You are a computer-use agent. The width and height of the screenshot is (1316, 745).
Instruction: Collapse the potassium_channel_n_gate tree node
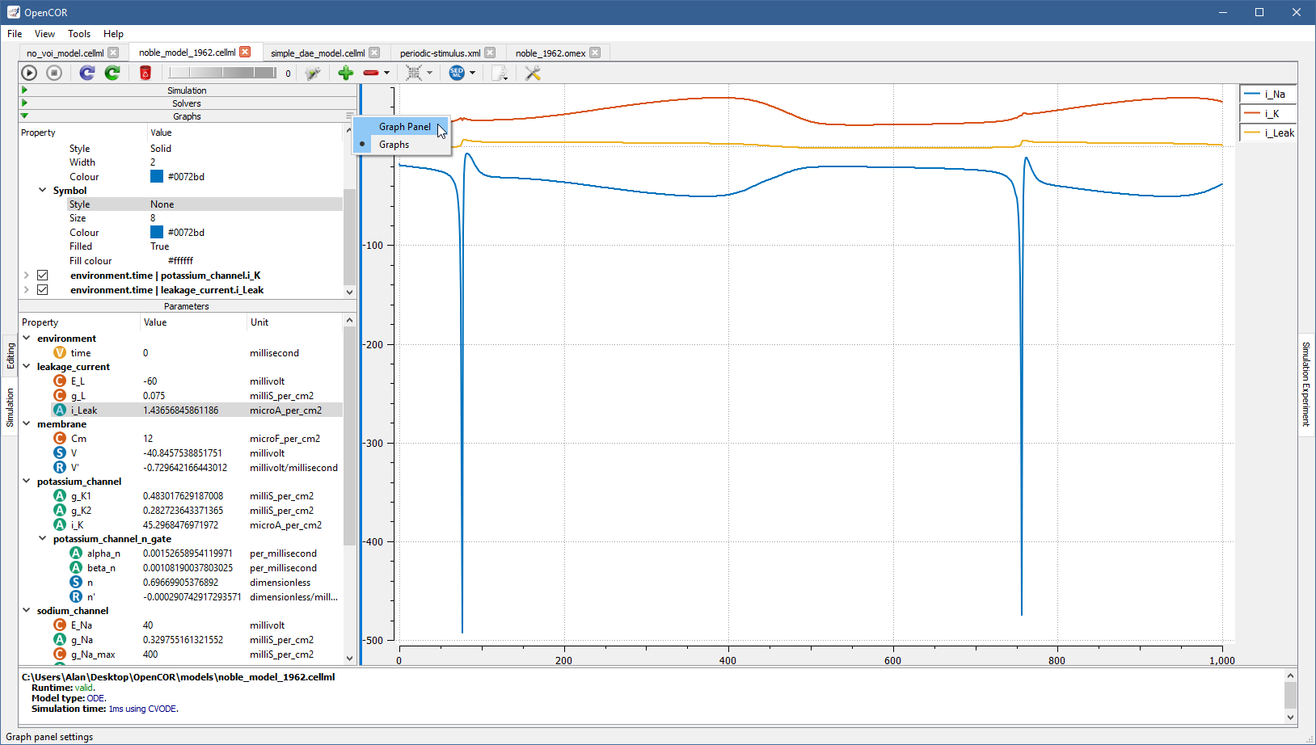(x=43, y=539)
